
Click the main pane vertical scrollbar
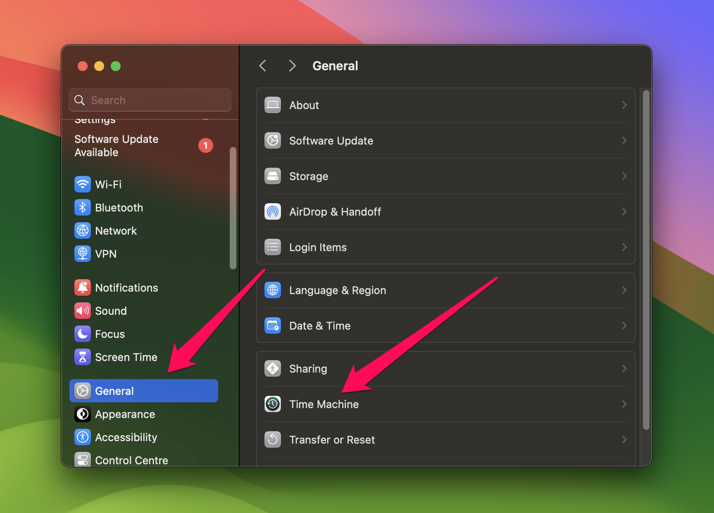(646, 260)
